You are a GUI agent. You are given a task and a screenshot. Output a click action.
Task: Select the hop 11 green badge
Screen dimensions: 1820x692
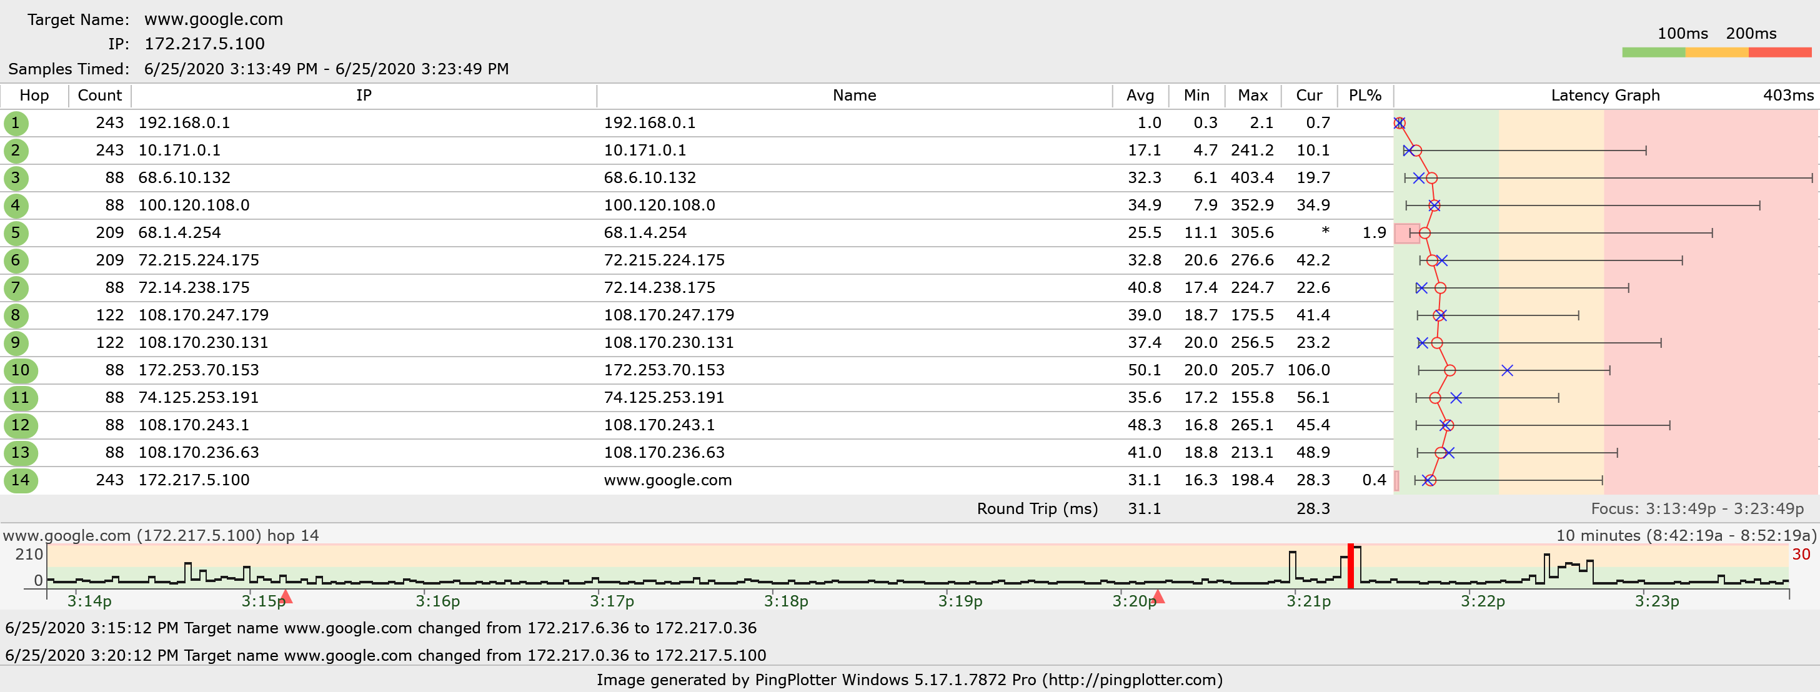21,398
